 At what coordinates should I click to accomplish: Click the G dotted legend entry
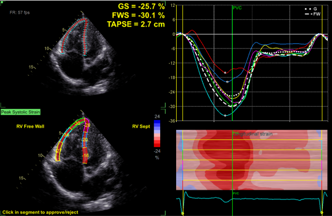pyautogui.click(x=312, y=9)
